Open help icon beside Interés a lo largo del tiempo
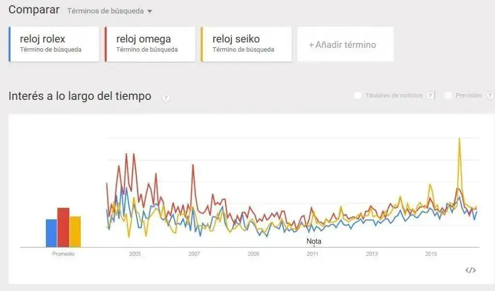The width and height of the screenshot is (495, 291). click(166, 97)
